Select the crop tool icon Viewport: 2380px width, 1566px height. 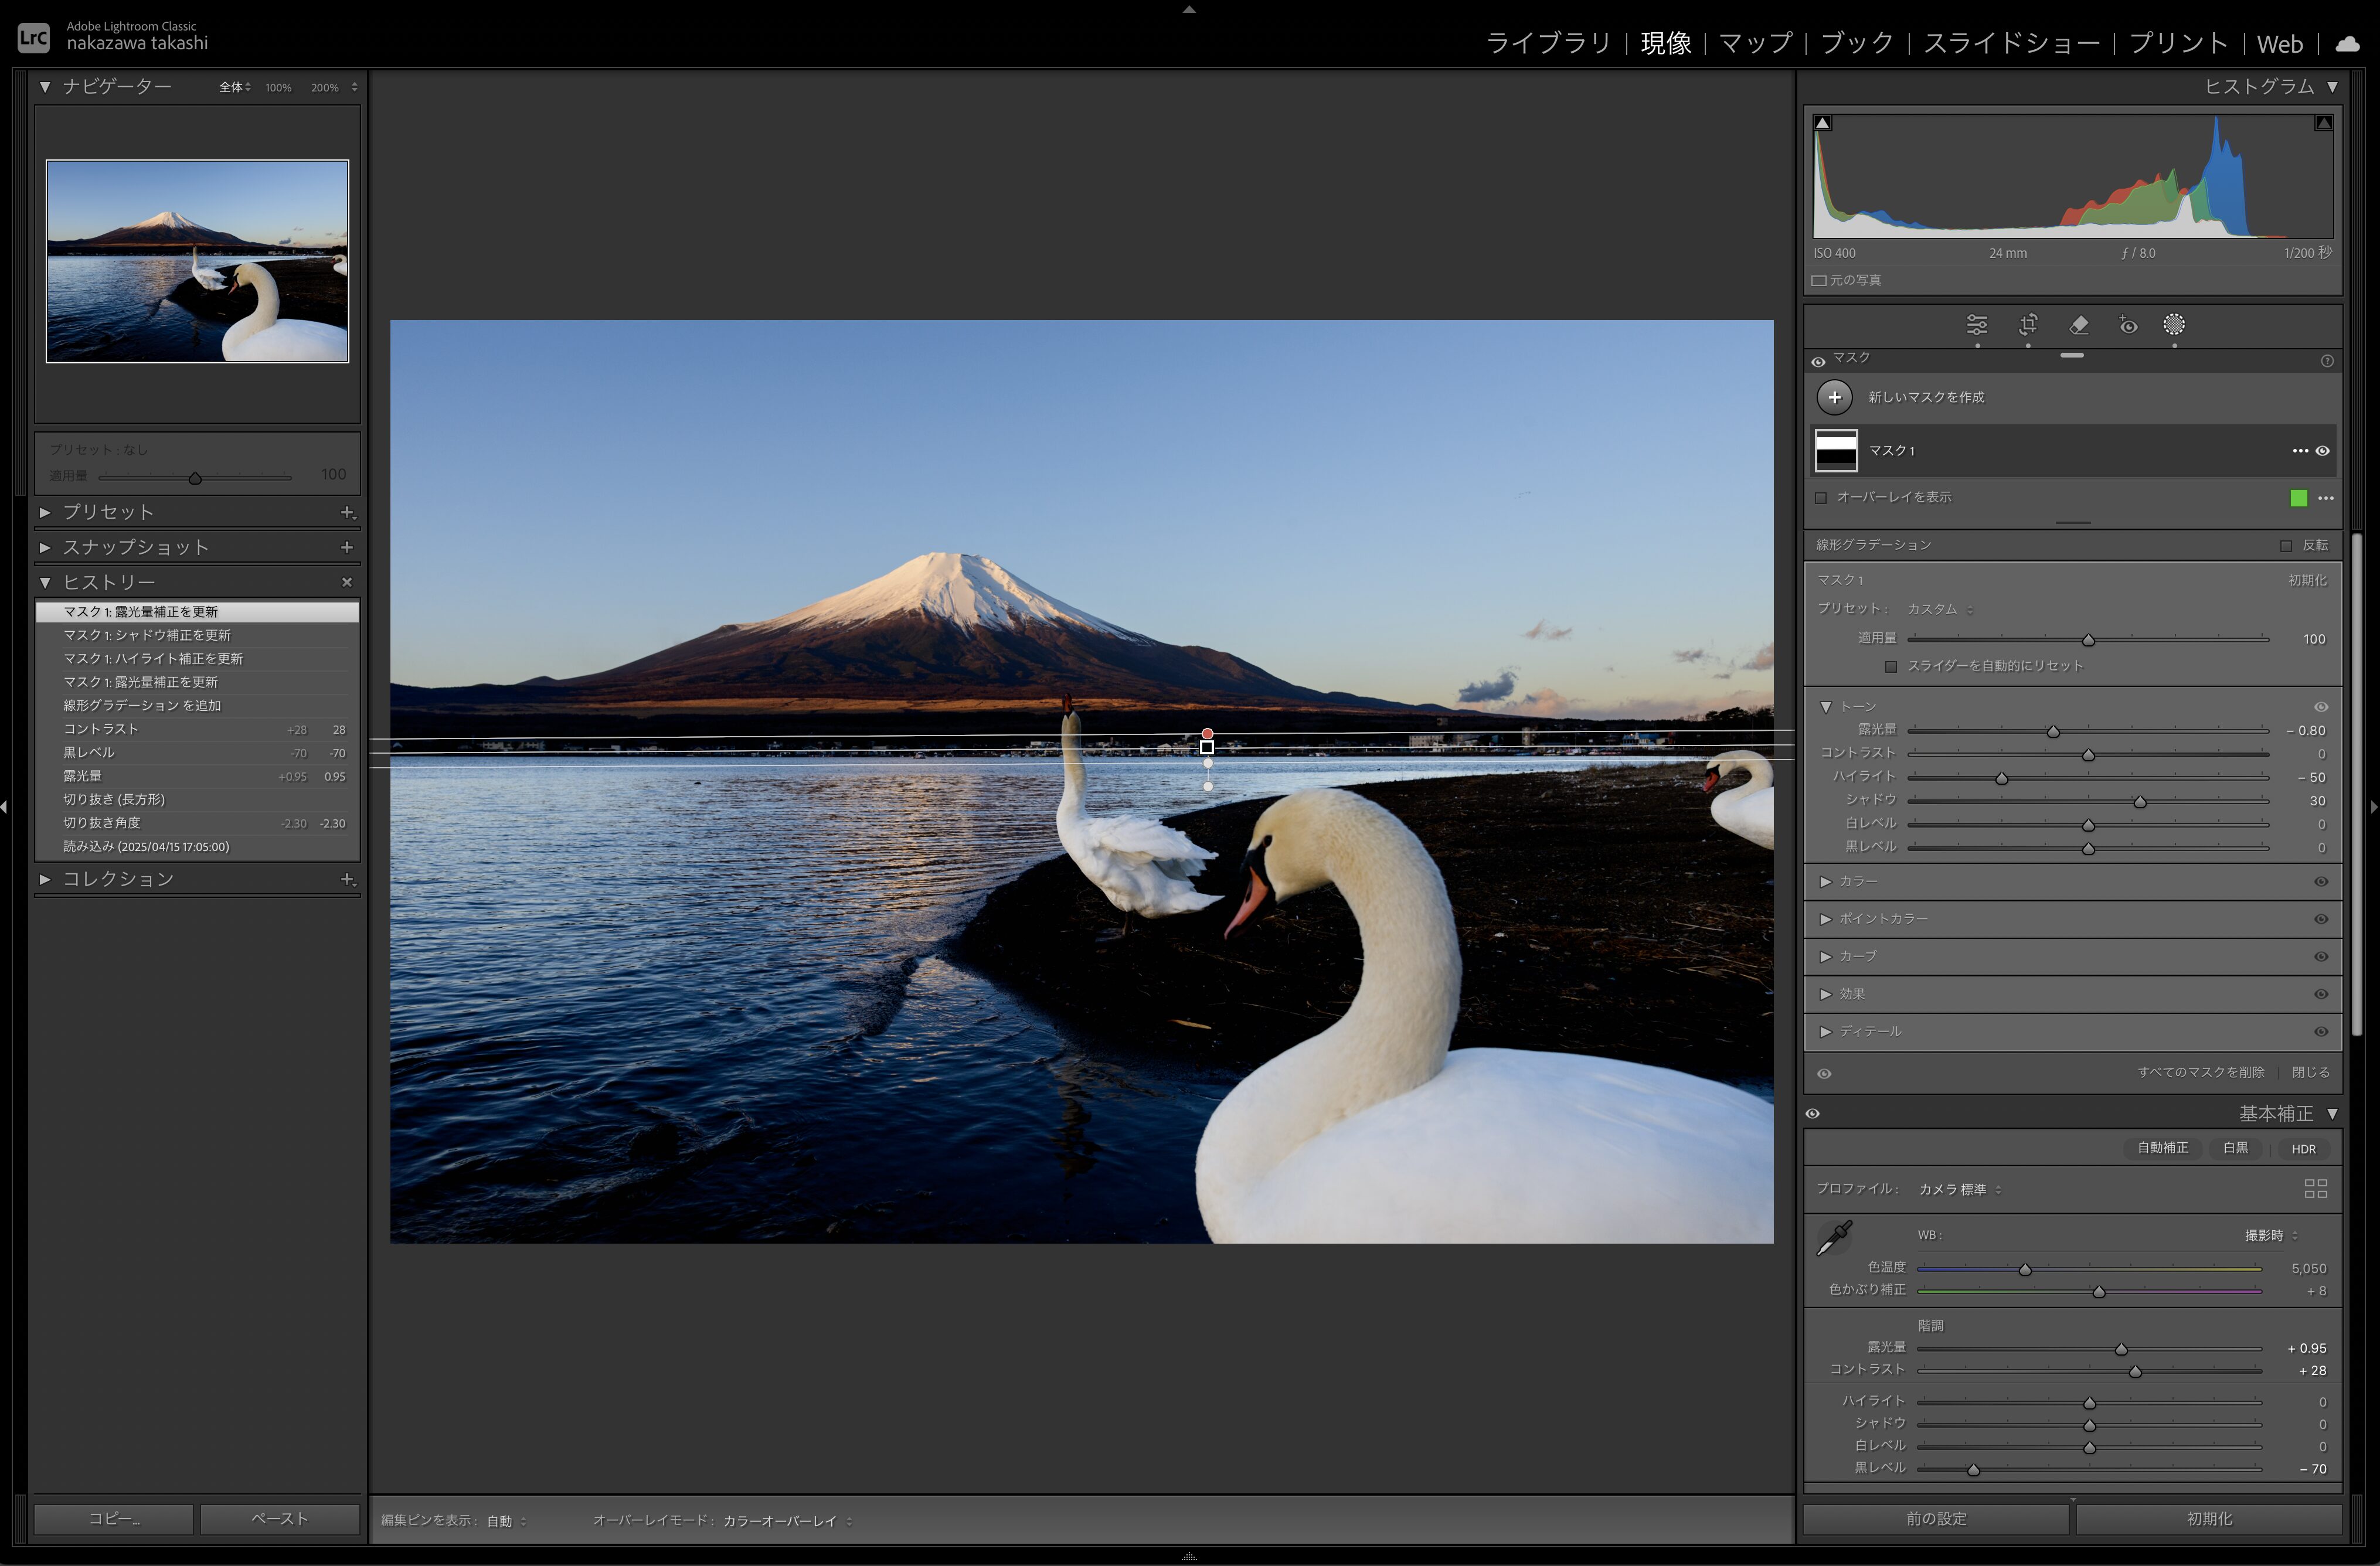pyautogui.click(x=2028, y=325)
